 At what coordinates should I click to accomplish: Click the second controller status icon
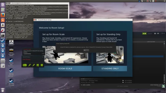click(34, 65)
